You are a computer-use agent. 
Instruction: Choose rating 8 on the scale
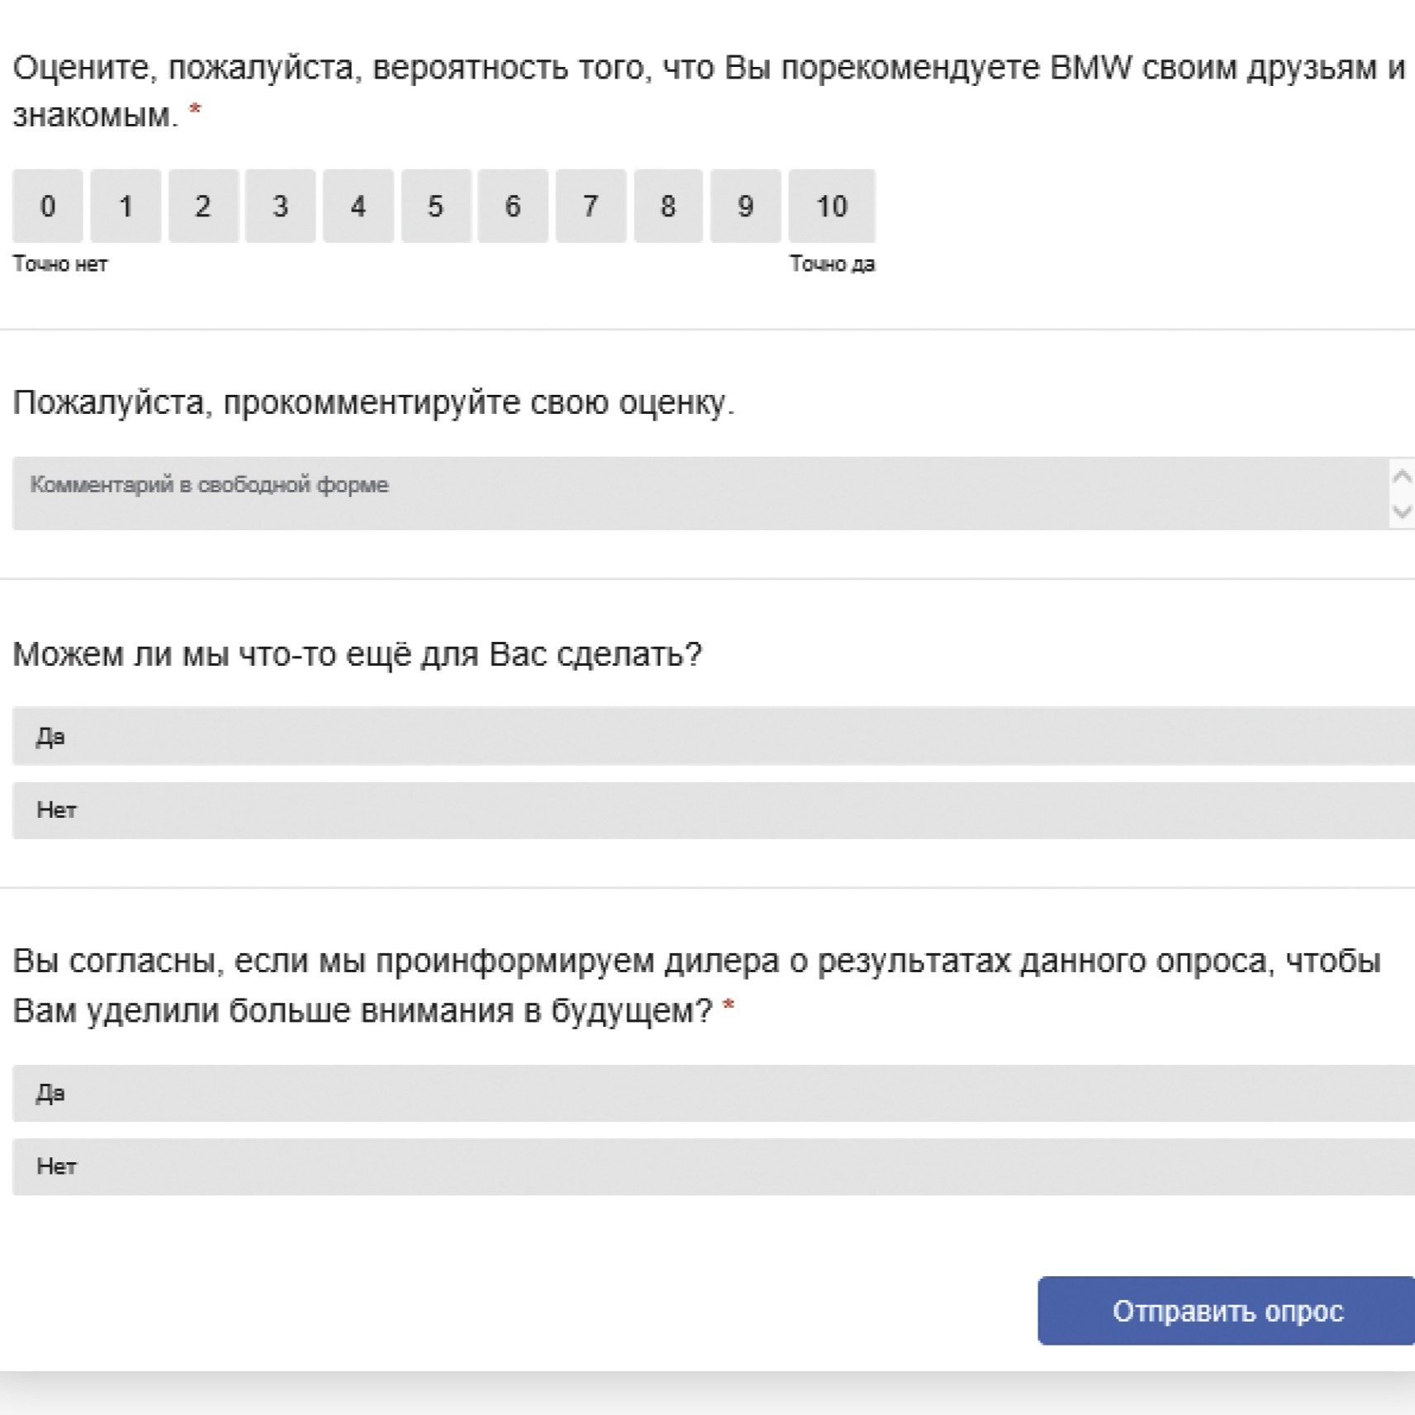(668, 206)
